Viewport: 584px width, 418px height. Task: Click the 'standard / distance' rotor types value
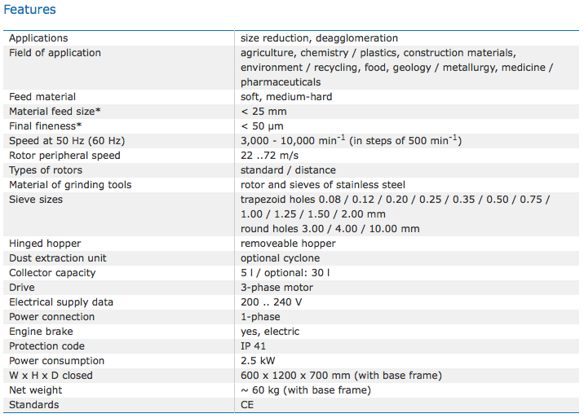click(288, 170)
